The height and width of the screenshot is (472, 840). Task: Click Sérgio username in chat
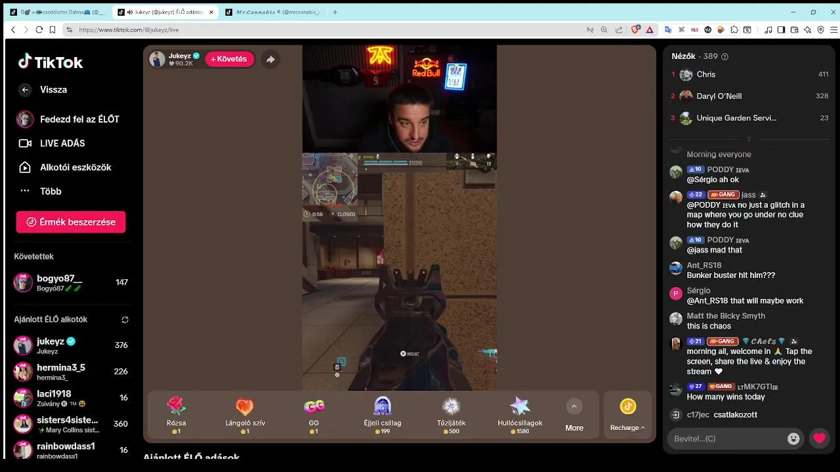[699, 290]
